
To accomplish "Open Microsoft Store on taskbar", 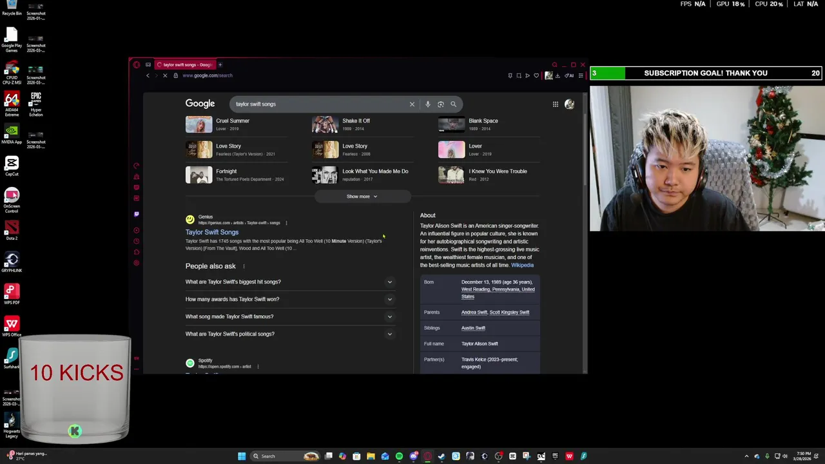I will [356, 456].
